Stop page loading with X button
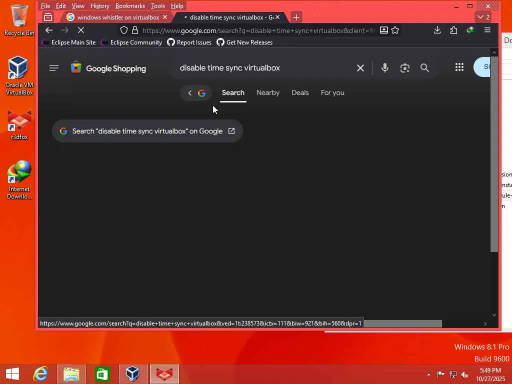Screen dimensions: 512x384 coord(81,30)
